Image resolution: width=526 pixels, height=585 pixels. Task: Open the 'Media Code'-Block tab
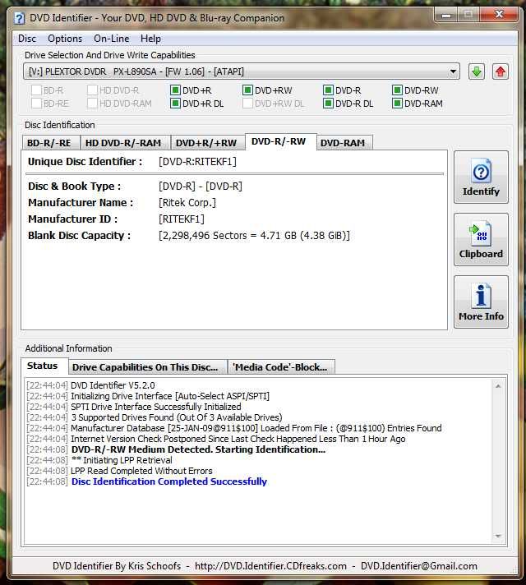281,367
